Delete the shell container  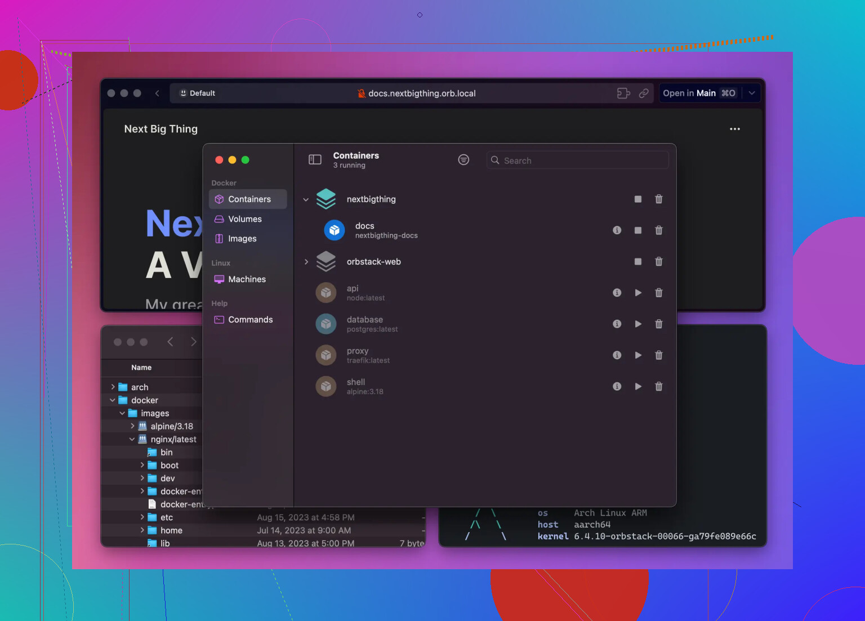point(658,386)
